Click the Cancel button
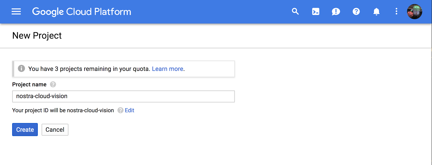The height and width of the screenshot is (165, 432). 55,130
